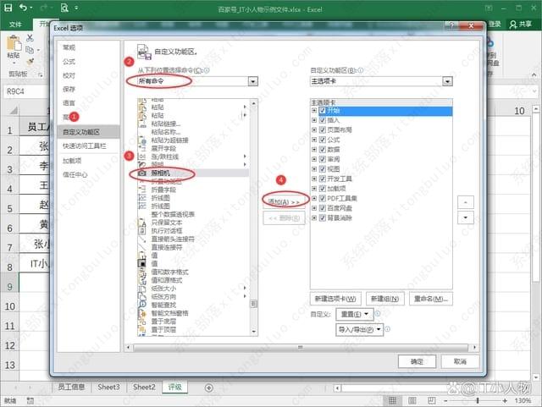Click the 添加 add button
542x407 pixels.
pyautogui.click(x=284, y=202)
